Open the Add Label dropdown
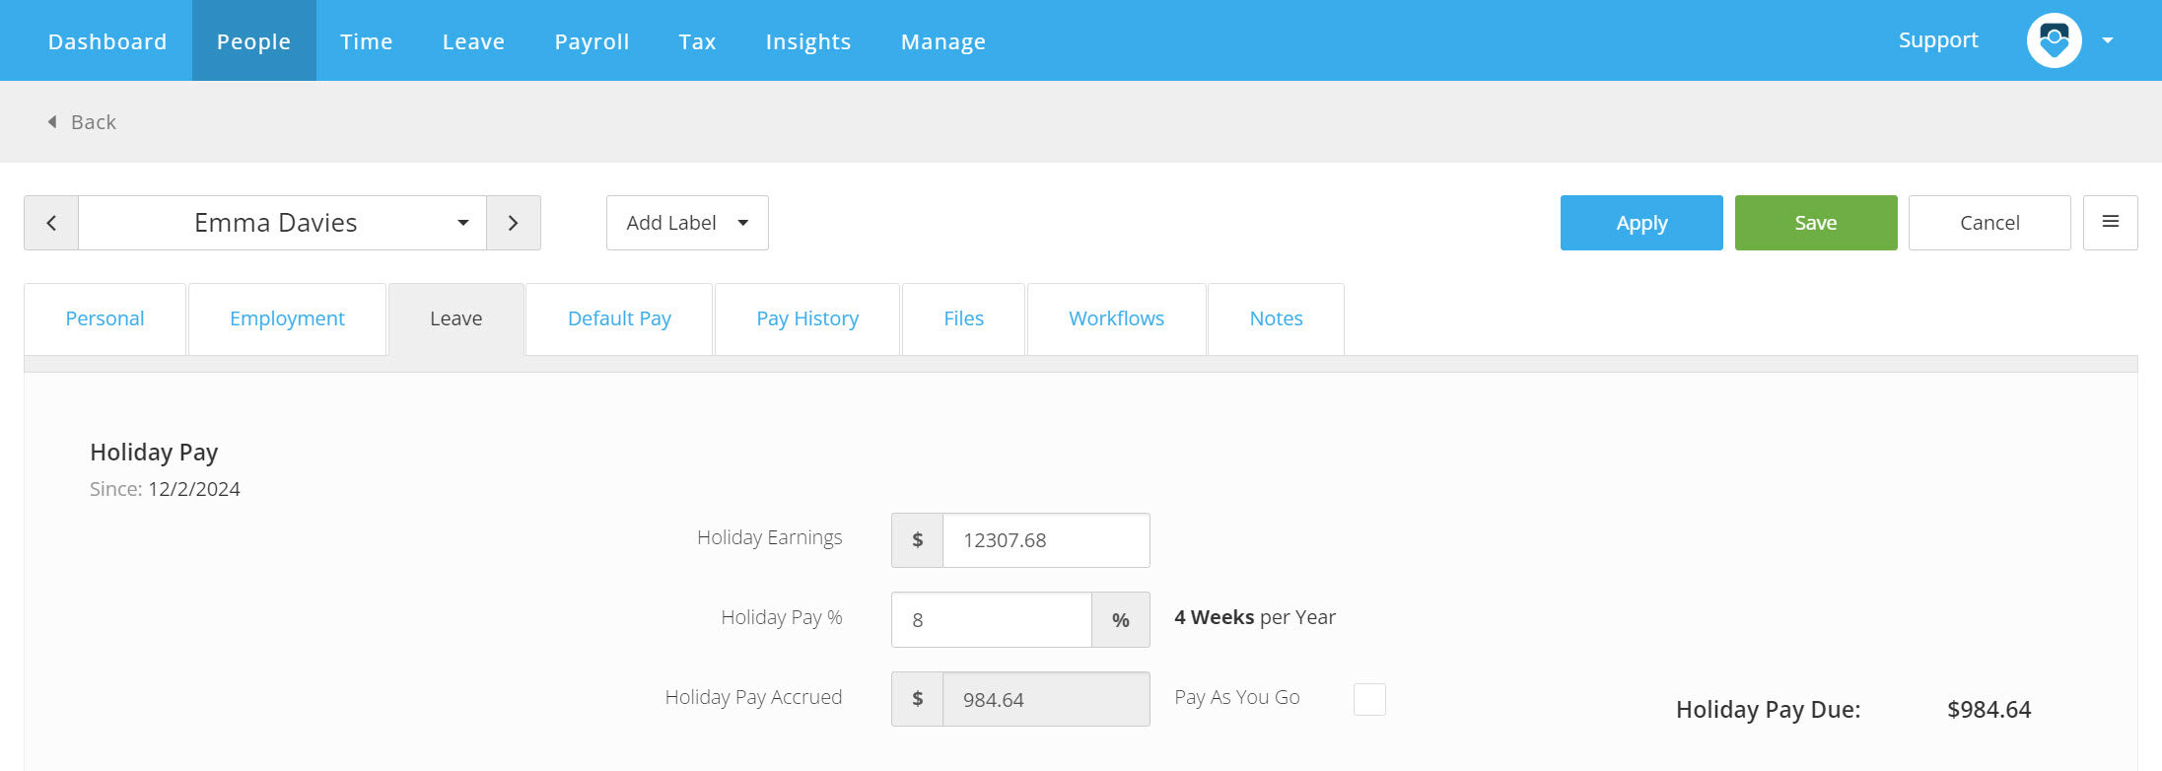This screenshot has height=771, width=2162. 687,223
